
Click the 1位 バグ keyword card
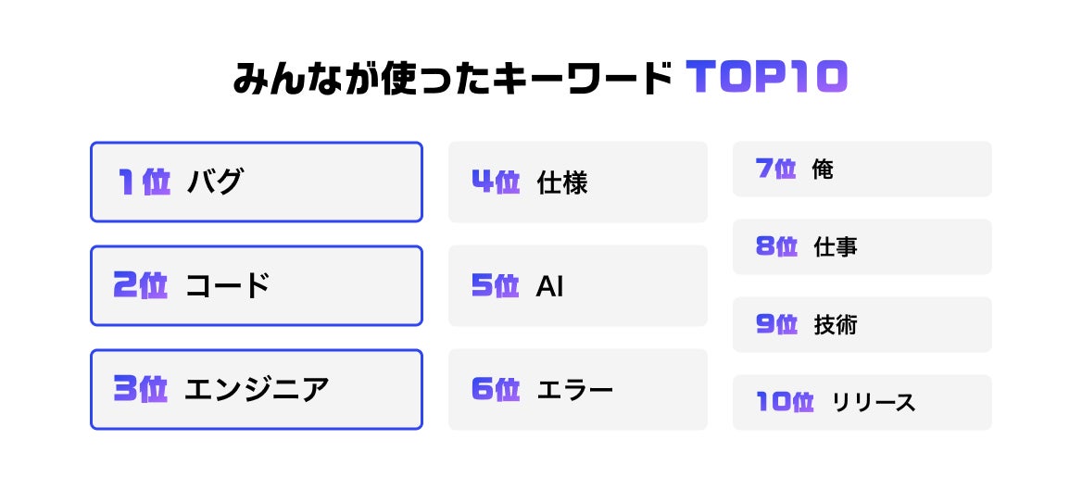[x=256, y=182]
